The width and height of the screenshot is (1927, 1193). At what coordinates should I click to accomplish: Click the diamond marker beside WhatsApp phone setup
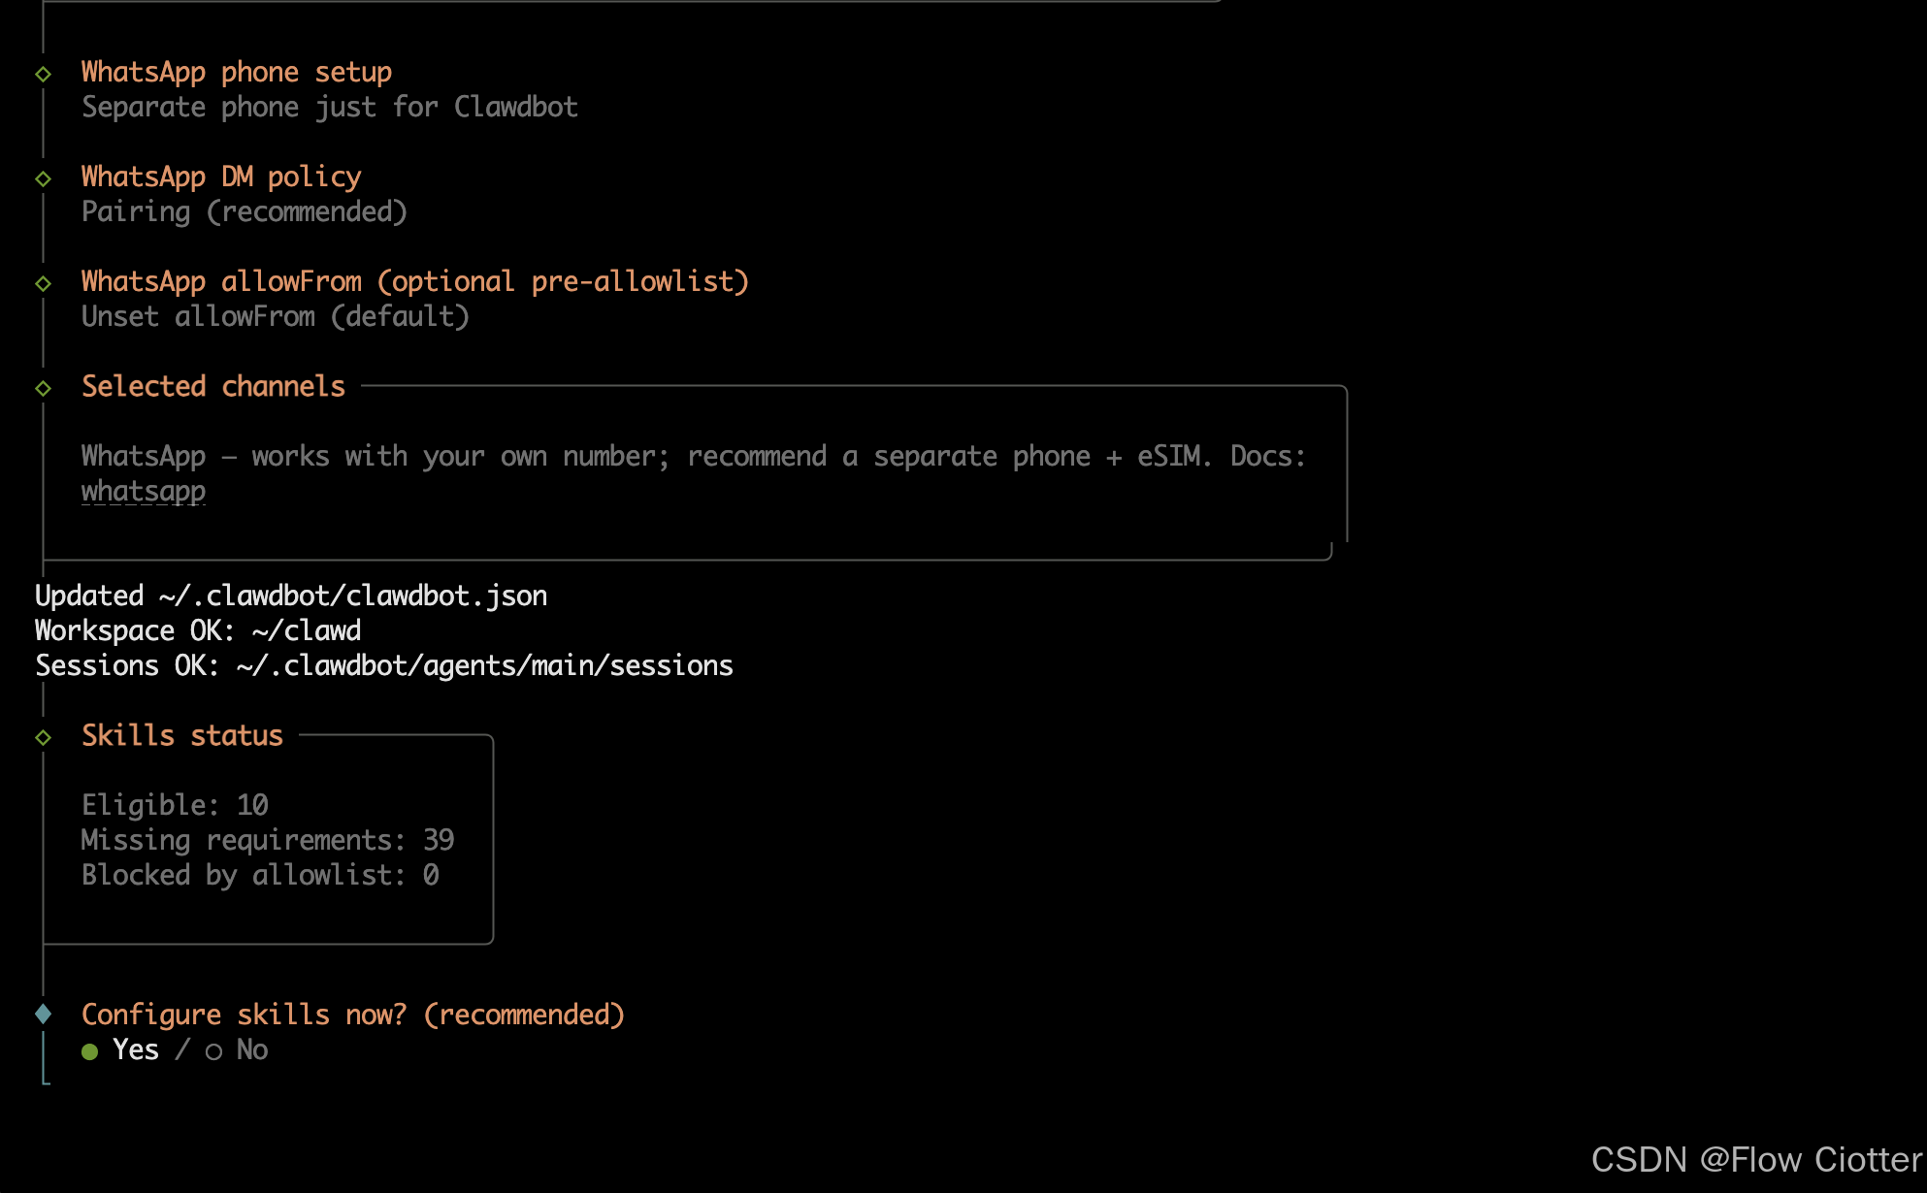click(x=43, y=74)
